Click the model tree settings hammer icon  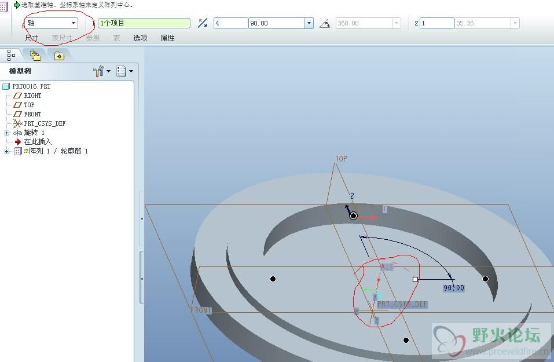point(98,71)
